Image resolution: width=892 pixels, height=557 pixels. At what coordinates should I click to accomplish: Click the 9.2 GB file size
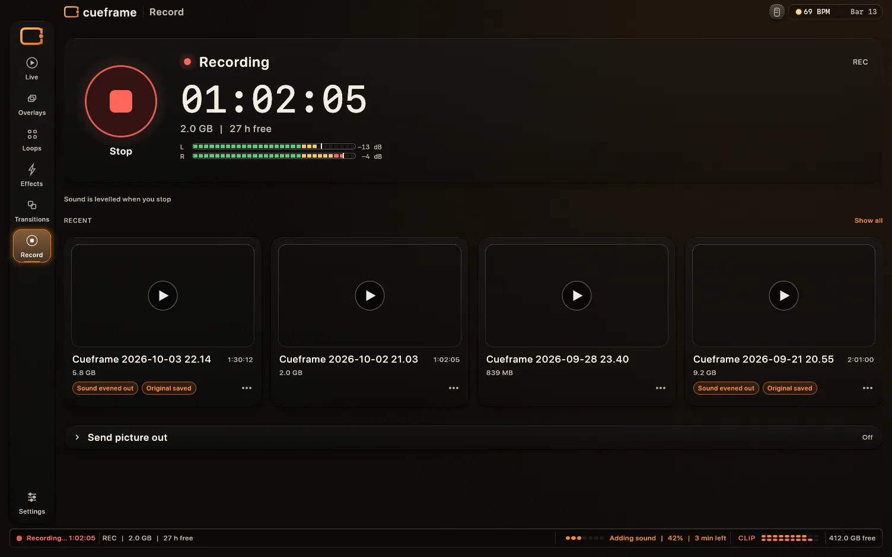click(705, 373)
